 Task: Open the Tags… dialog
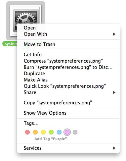point(68,123)
